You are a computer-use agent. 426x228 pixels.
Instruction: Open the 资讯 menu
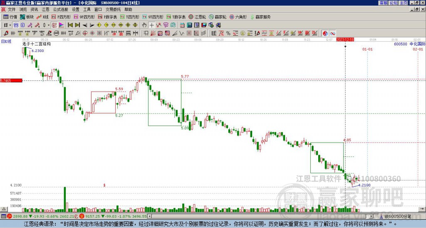(x=34, y=10)
